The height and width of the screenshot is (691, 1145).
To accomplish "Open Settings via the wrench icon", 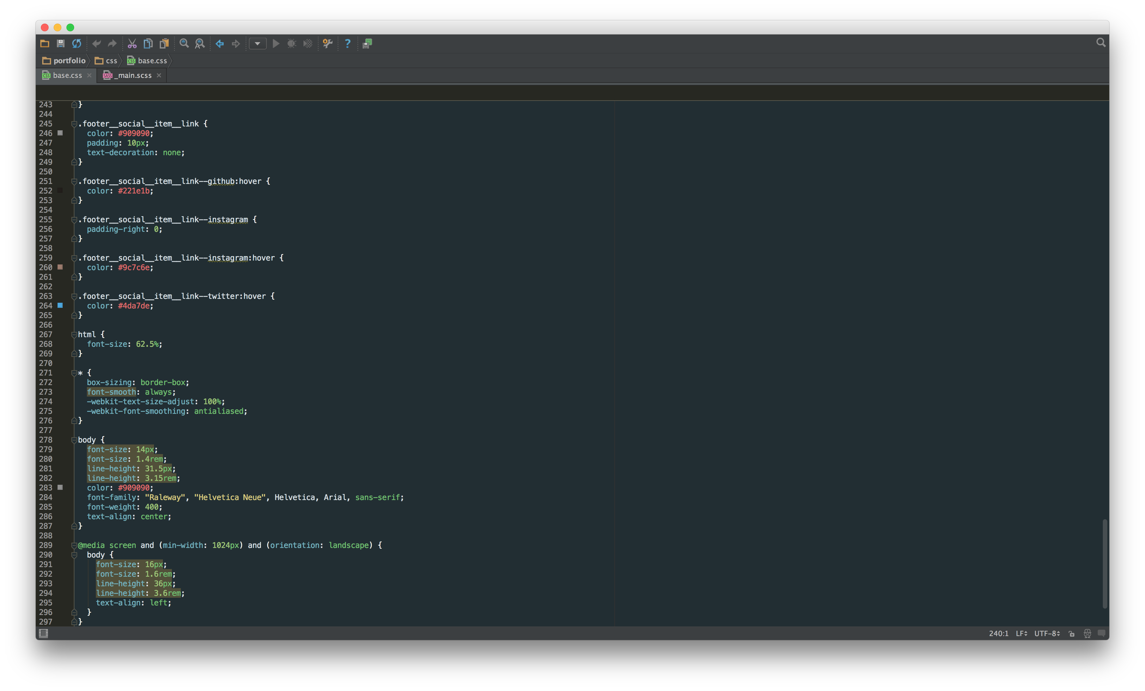I will [327, 44].
